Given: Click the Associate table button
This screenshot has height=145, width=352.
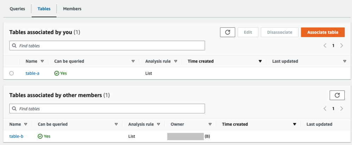Looking at the screenshot, I should point(323,32).
